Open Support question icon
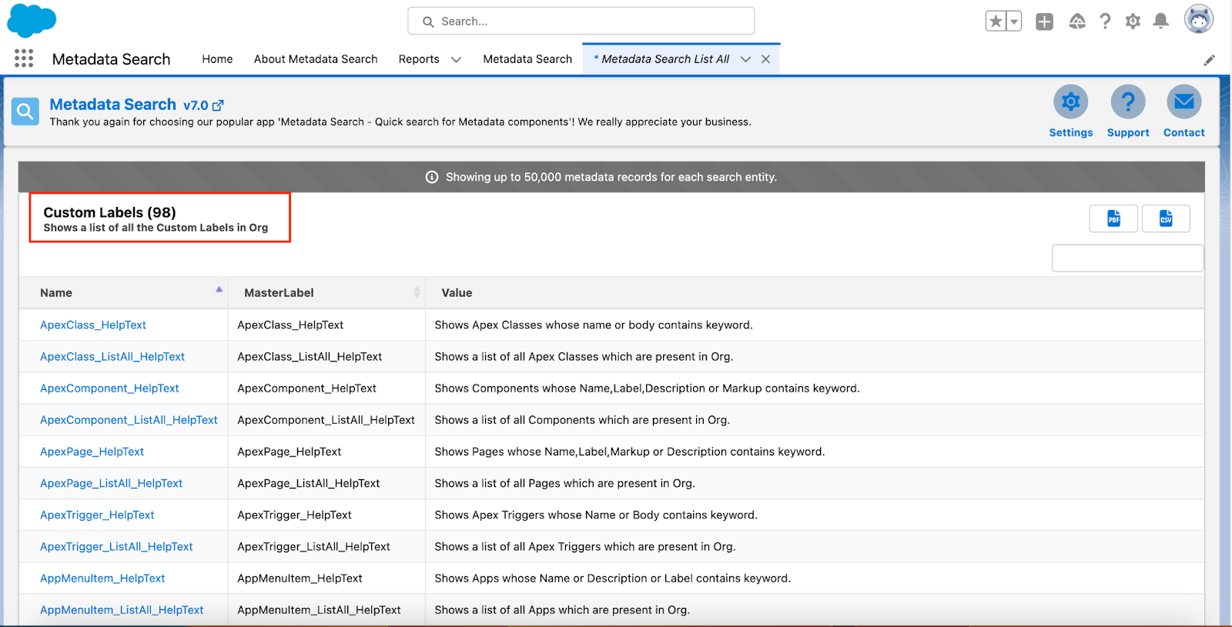 click(1128, 102)
